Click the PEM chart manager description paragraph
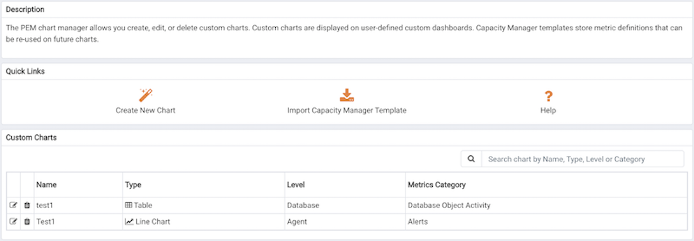The height and width of the screenshot is (241, 694). tap(344, 33)
